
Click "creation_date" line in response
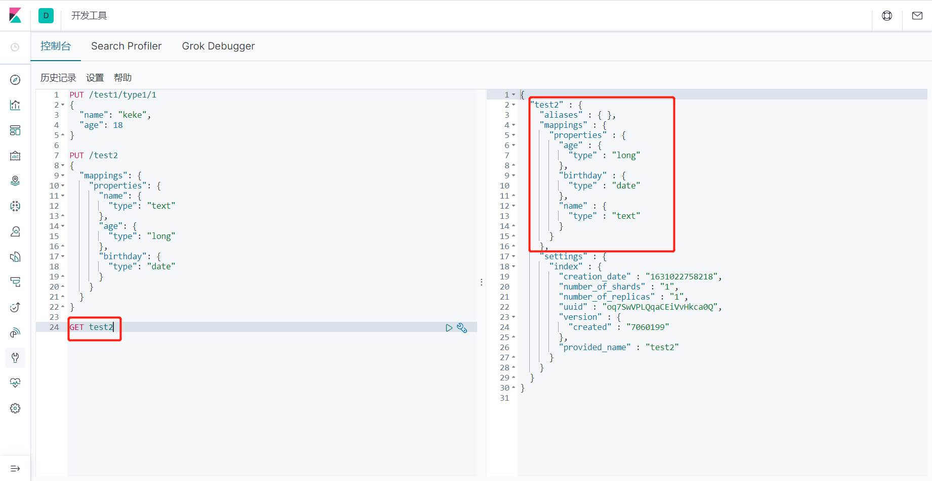point(640,277)
